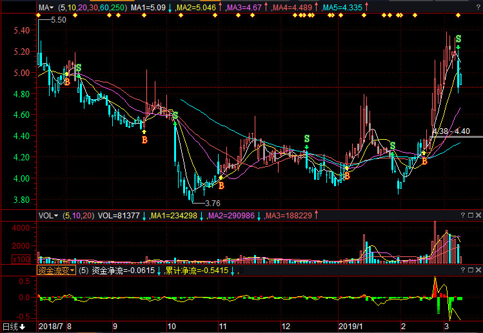The image size is (483, 333).
Task: Select the yellow diamond marker at chart top-left
Action: point(39,15)
